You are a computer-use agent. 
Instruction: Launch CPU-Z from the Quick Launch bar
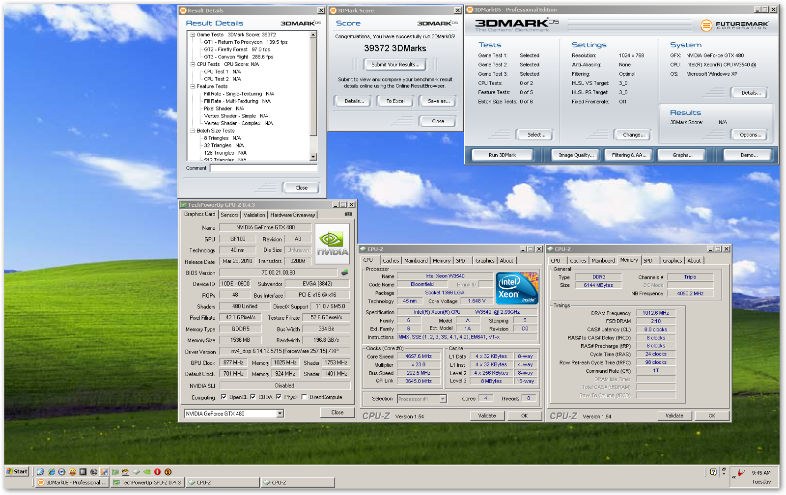coord(136,472)
